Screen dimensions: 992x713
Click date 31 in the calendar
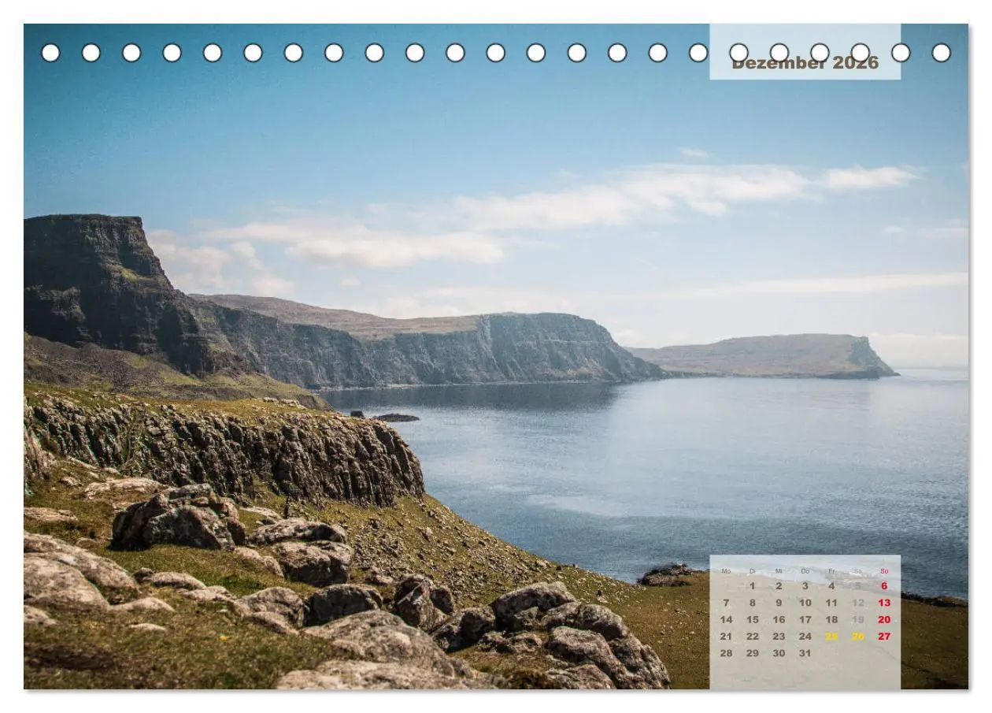click(804, 653)
